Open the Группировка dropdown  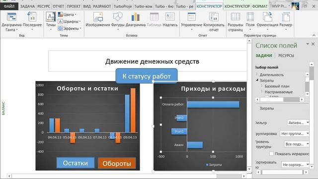pyautogui.click(x=295, y=134)
